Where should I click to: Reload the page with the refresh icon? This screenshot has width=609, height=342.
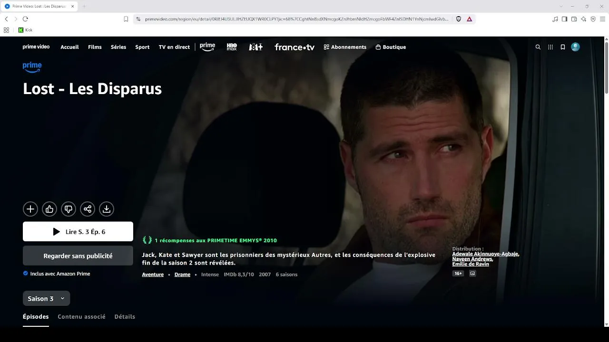tap(25, 19)
